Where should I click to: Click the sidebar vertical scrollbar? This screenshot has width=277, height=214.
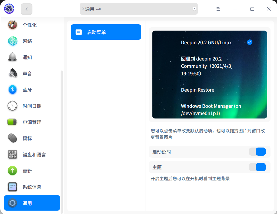(62, 141)
